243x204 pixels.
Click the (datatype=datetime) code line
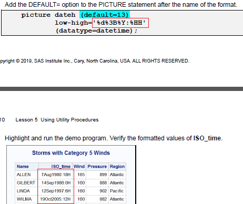pos(96,30)
